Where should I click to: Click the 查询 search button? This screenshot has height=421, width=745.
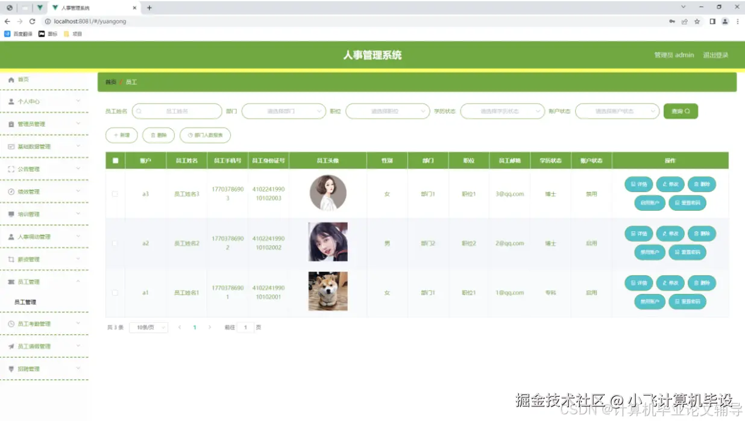681,111
